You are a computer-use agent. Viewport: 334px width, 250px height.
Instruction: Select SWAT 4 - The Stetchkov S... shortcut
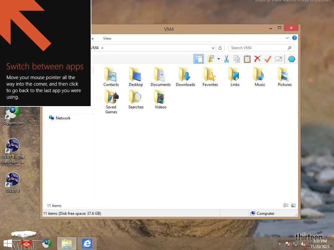pos(13,151)
